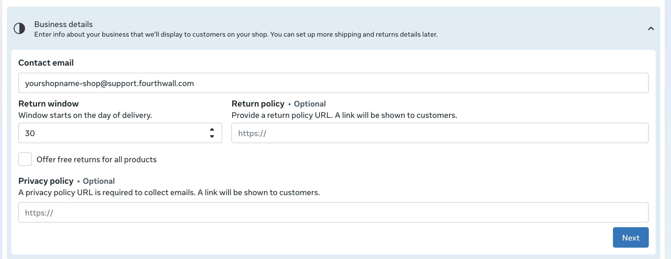Click the "Window starts on the day of delivery" text
671x259 pixels.
85,115
